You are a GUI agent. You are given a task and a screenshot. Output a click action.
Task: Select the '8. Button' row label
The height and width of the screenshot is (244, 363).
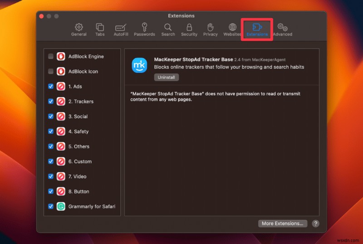tap(78, 191)
